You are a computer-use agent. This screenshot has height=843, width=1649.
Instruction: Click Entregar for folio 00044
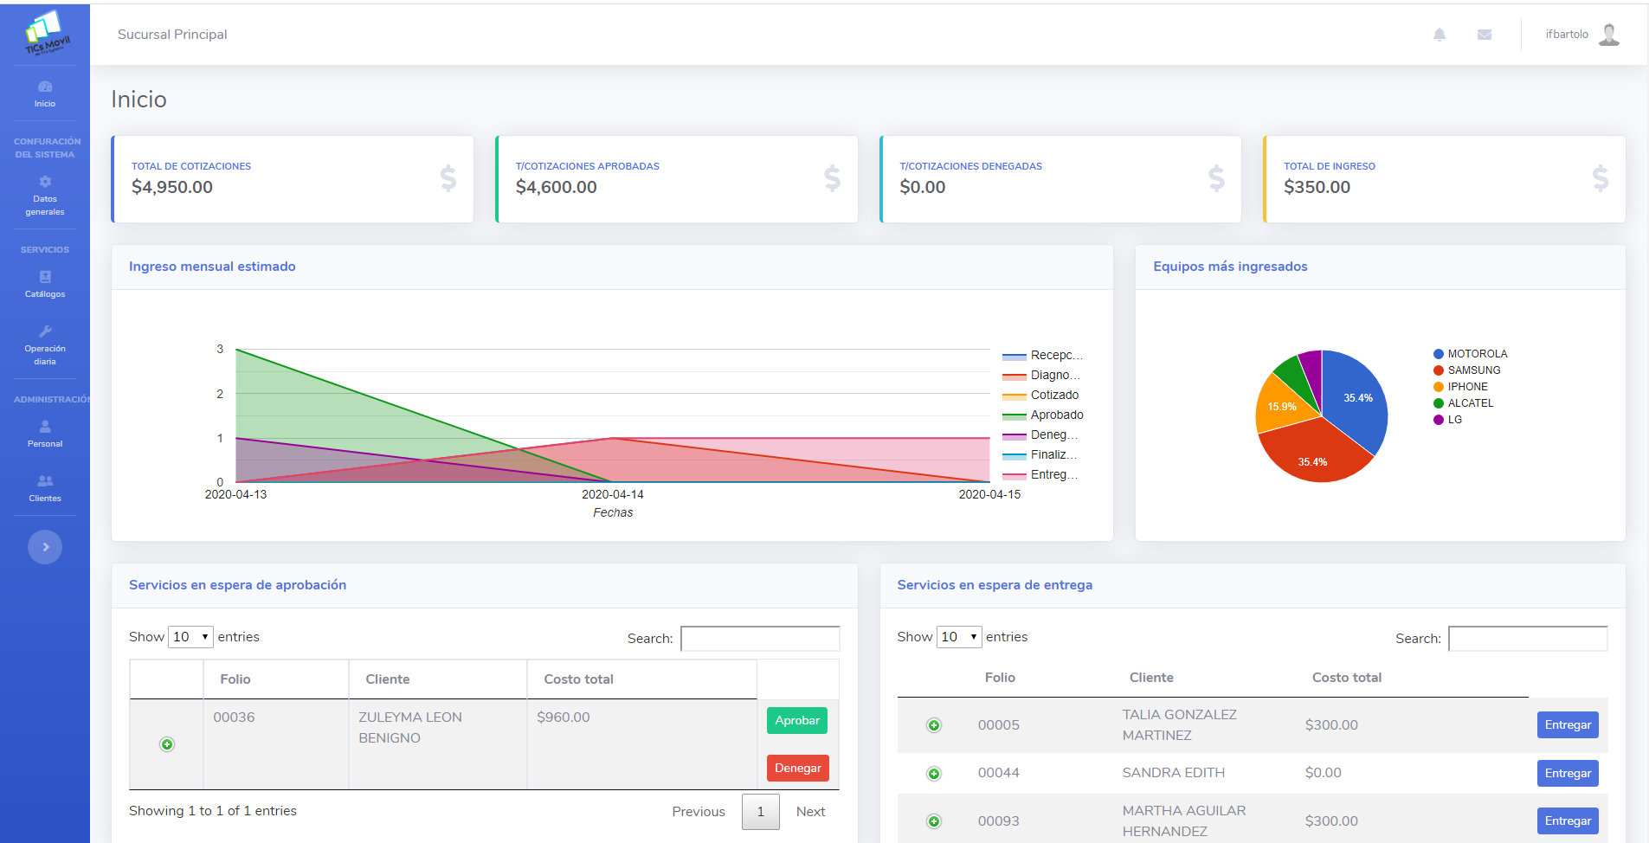pyautogui.click(x=1567, y=773)
